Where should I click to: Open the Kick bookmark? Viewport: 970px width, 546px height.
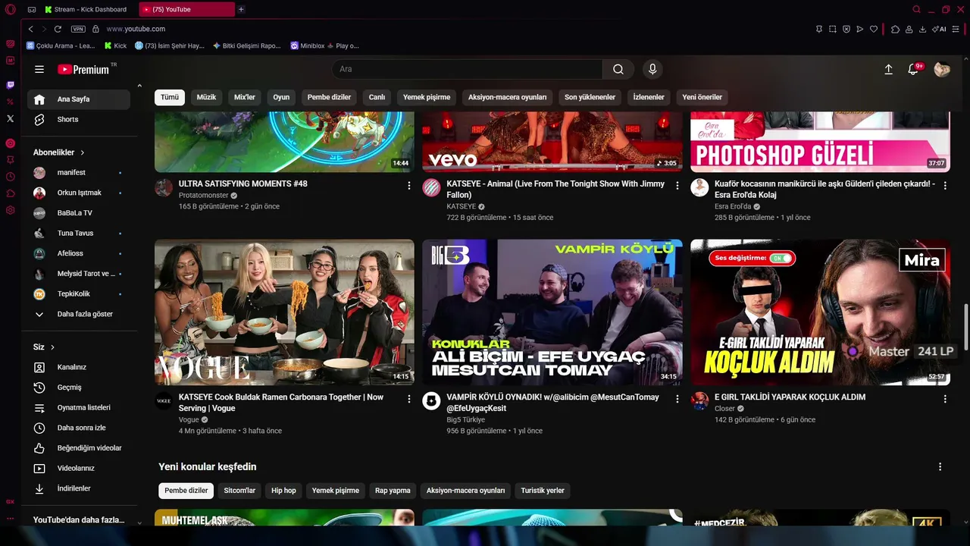tap(115, 45)
